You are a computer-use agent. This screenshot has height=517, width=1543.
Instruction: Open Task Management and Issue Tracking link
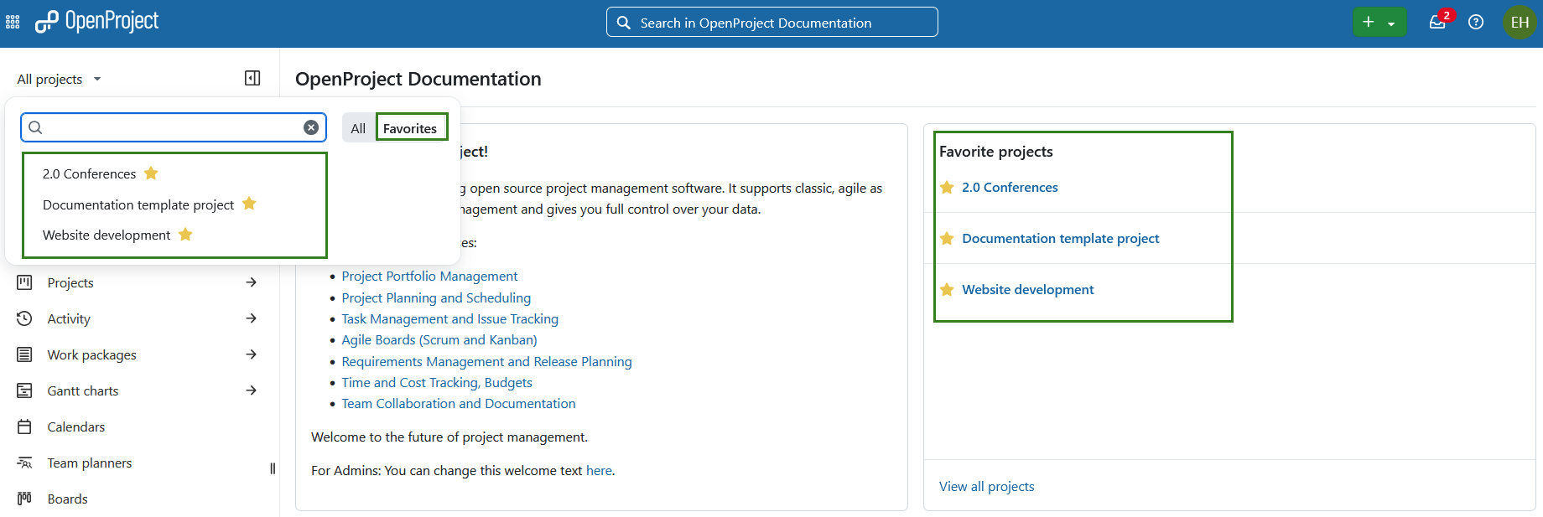coord(450,318)
